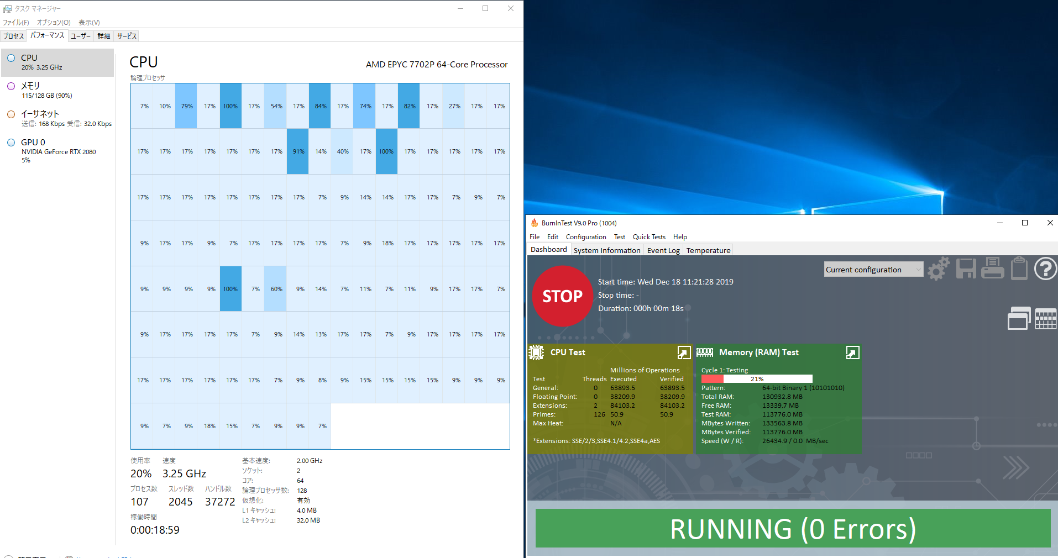Open the Edit menu in BurnInTest
Viewport: 1058px width, 558px height.
pyautogui.click(x=553, y=237)
